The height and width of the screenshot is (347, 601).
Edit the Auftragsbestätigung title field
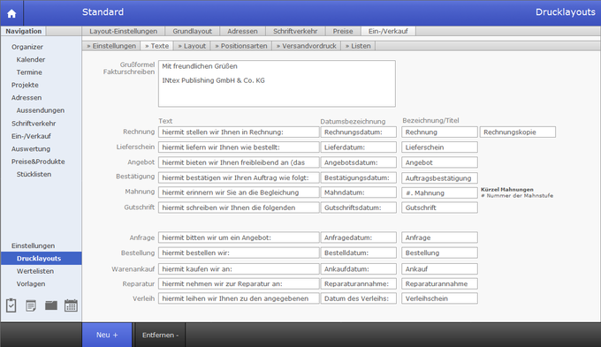click(x=439, y=178)
